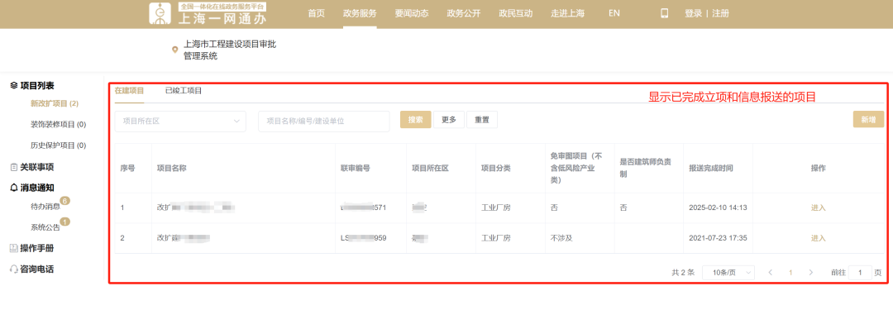The height and width of the screenshot is (310, 893).
Task: Click the clipboard icon beside 关联事项
Action: (14, 167)
